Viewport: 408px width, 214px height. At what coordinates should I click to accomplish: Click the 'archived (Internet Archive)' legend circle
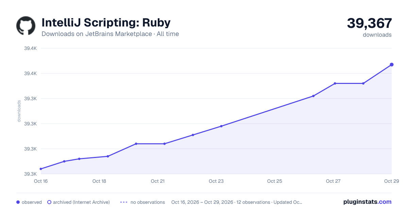[49, 202]
